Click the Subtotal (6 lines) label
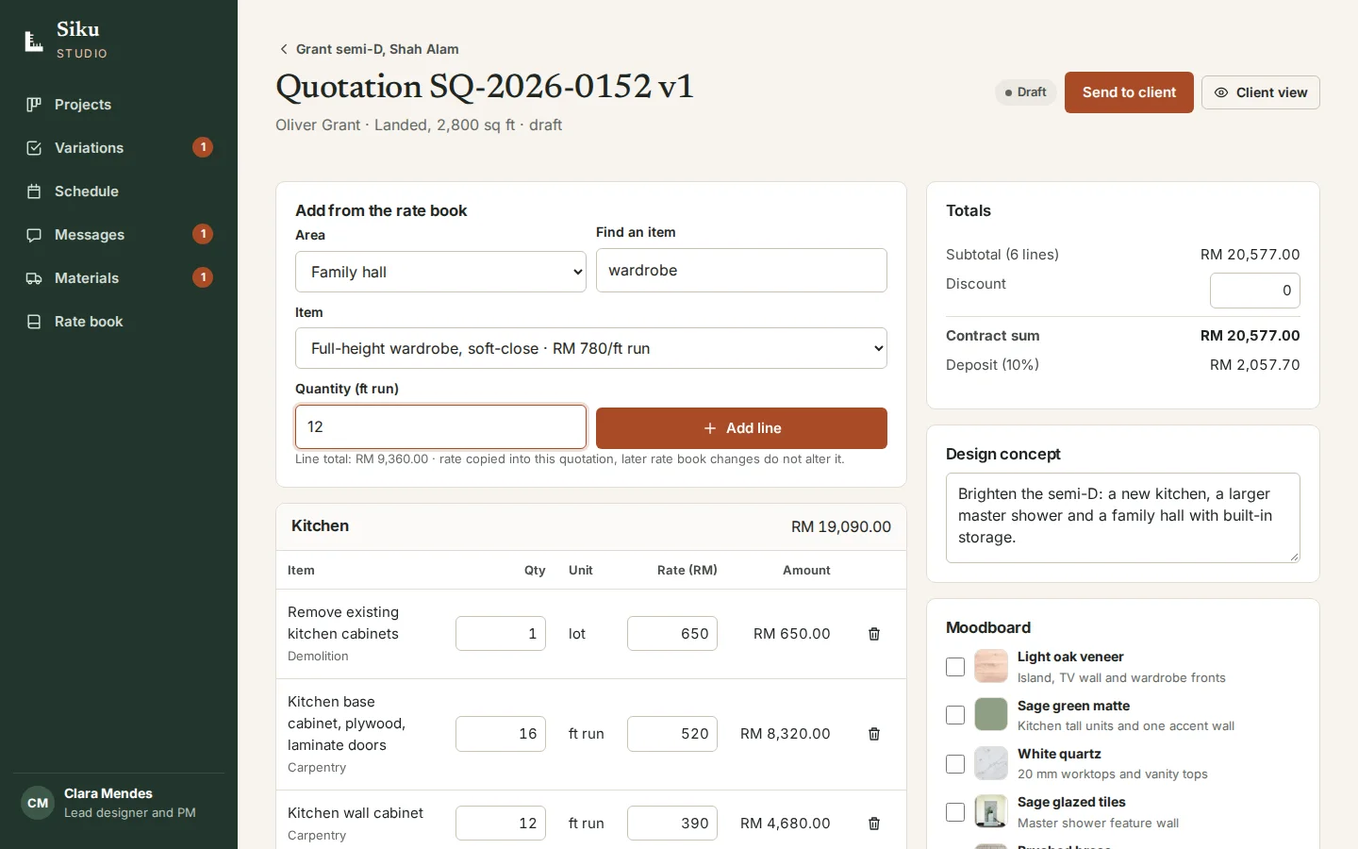Screen dimensions: 1358x849 pyautogui.click(x=1002, y=255)
